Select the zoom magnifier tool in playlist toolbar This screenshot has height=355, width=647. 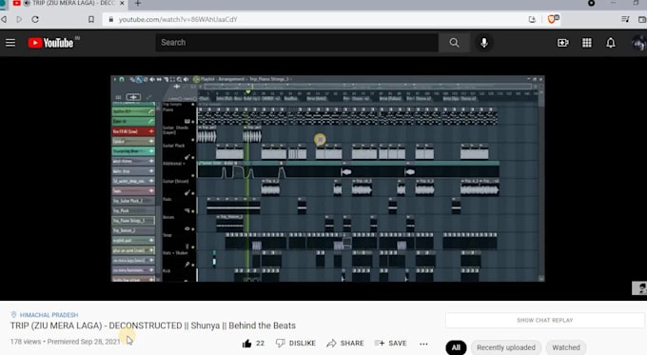pos(179,79)
